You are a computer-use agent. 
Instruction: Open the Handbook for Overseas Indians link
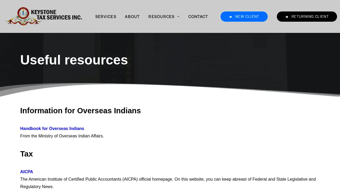click(x=52, y=129)
